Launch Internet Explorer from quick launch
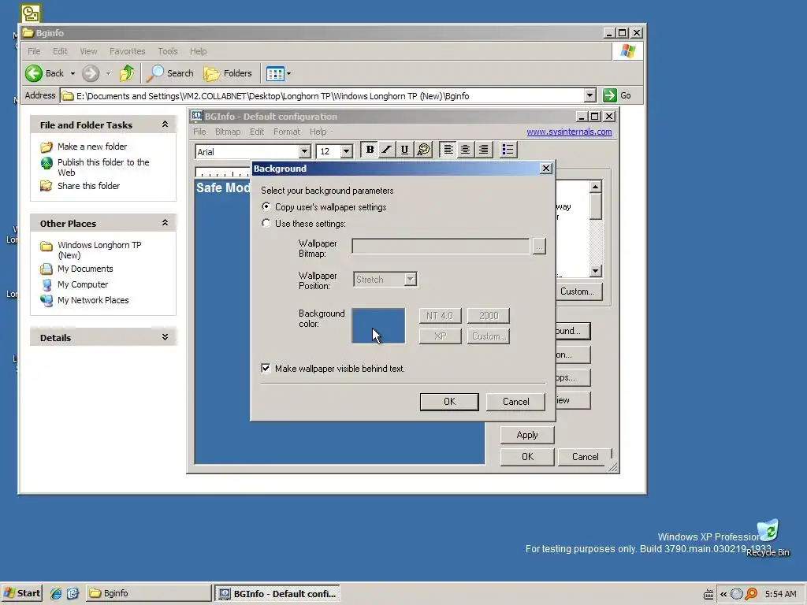This screenshot has width=807, height=605. click(x=56, y=593)
